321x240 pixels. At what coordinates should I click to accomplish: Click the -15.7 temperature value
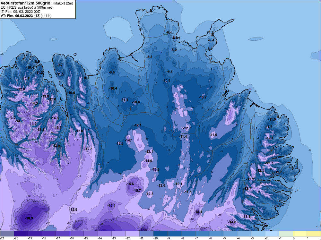(137, 191)
